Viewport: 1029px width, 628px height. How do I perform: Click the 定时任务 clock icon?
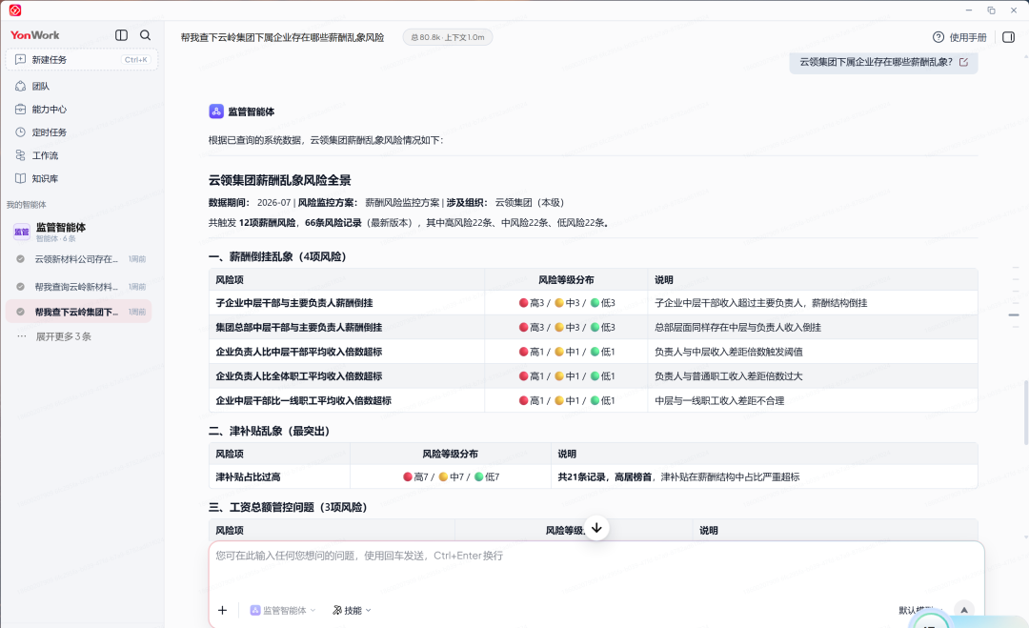coord(20,132)
